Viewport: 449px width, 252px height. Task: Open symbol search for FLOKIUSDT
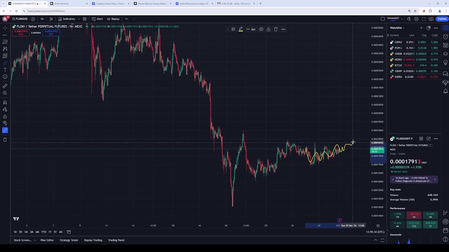click(20, 19)
